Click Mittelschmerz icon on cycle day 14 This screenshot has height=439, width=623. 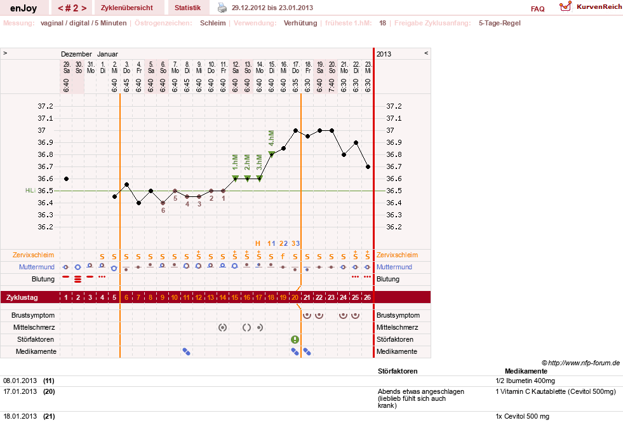(x=222, y=328)
